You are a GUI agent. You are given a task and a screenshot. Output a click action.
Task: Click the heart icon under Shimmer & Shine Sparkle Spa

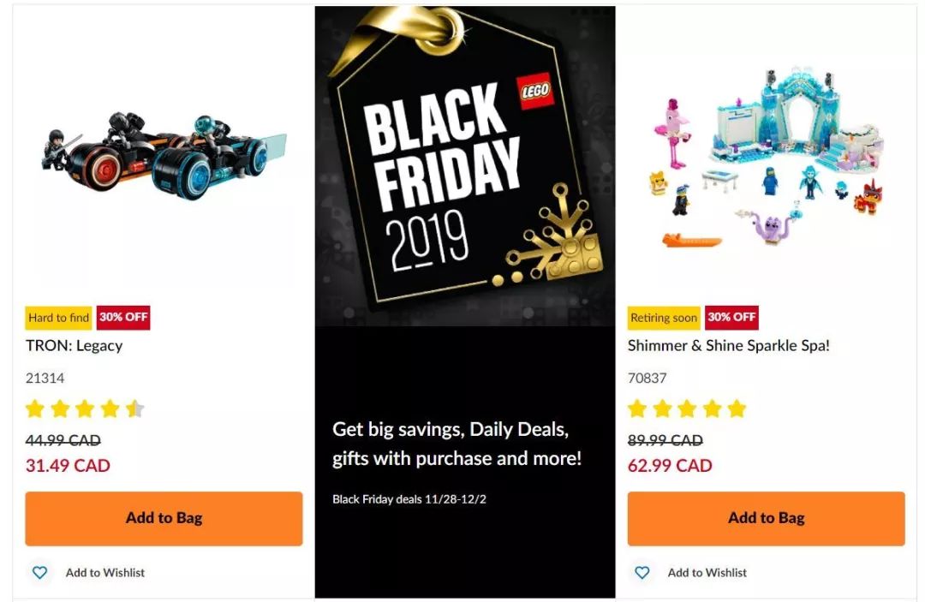642,572
